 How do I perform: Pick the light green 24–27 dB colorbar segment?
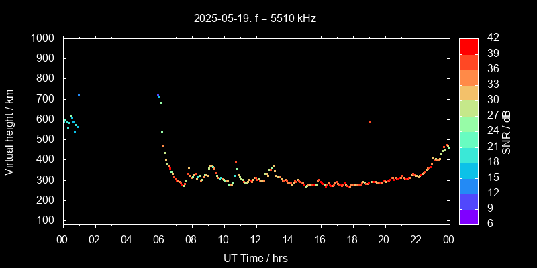pos(469,123)
